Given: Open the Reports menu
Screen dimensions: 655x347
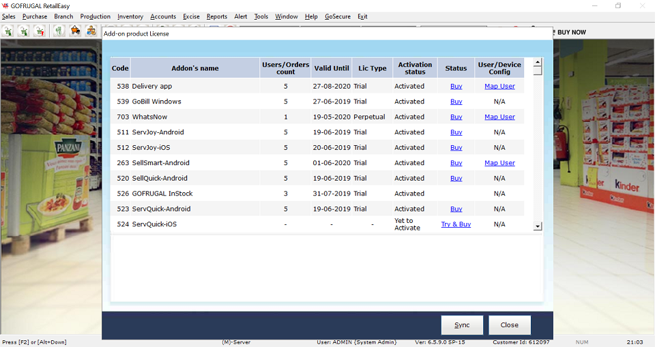Looking at the screenshot, I should tap(217, 16).
